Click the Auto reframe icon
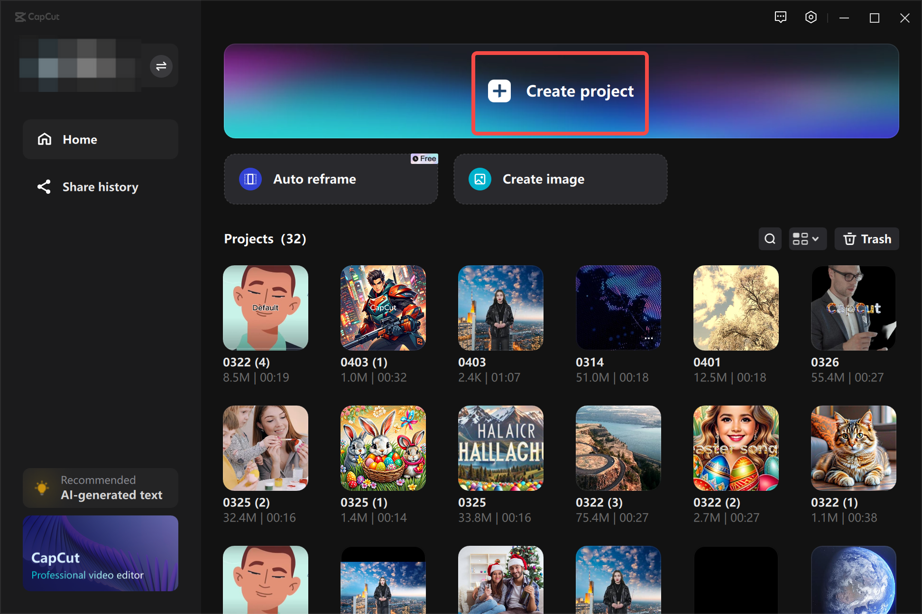This screenshot has width=922, height=614. tap(250, 179)
